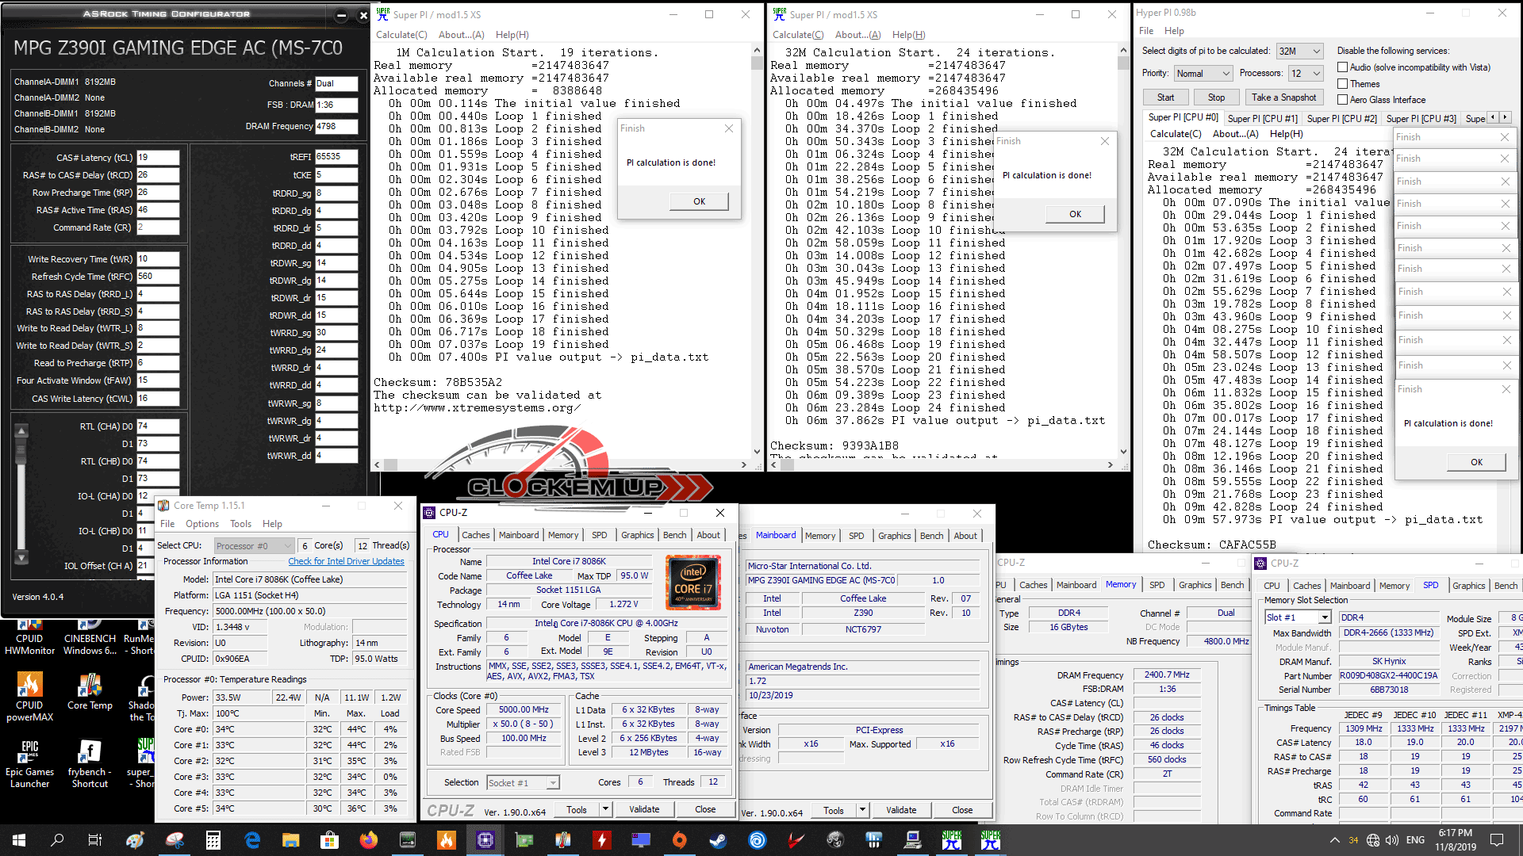Open Steam from the taskbar

pyautogui.click(x=718, y=840)
